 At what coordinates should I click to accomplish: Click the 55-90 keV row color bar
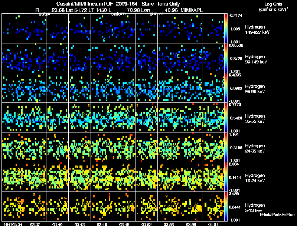(x=226, y=88)
